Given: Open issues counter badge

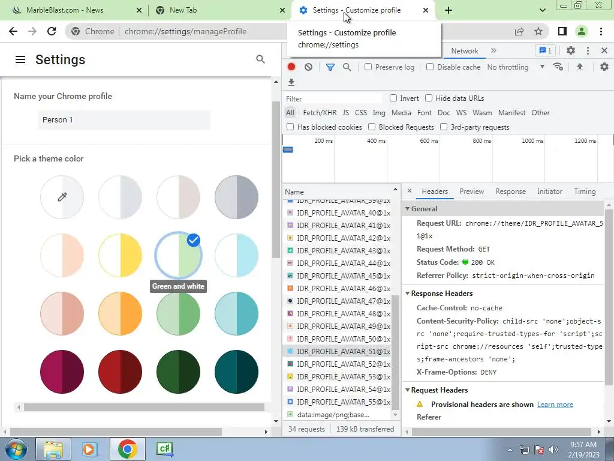Looking at the screenshot, I should point(546,50).
